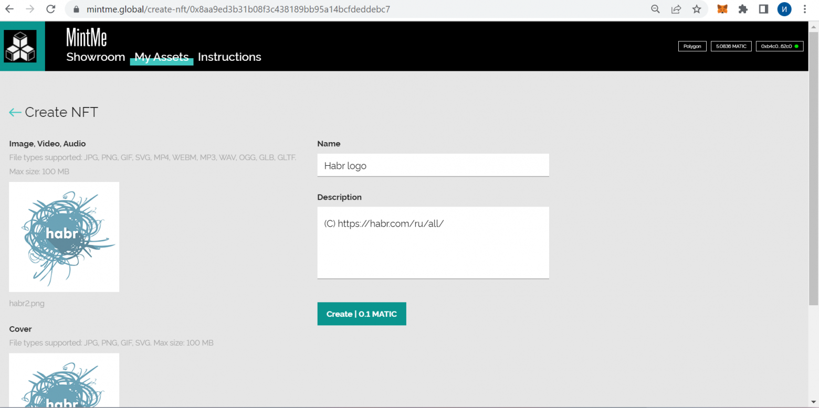Click the Polygon network button

point(692,46)
